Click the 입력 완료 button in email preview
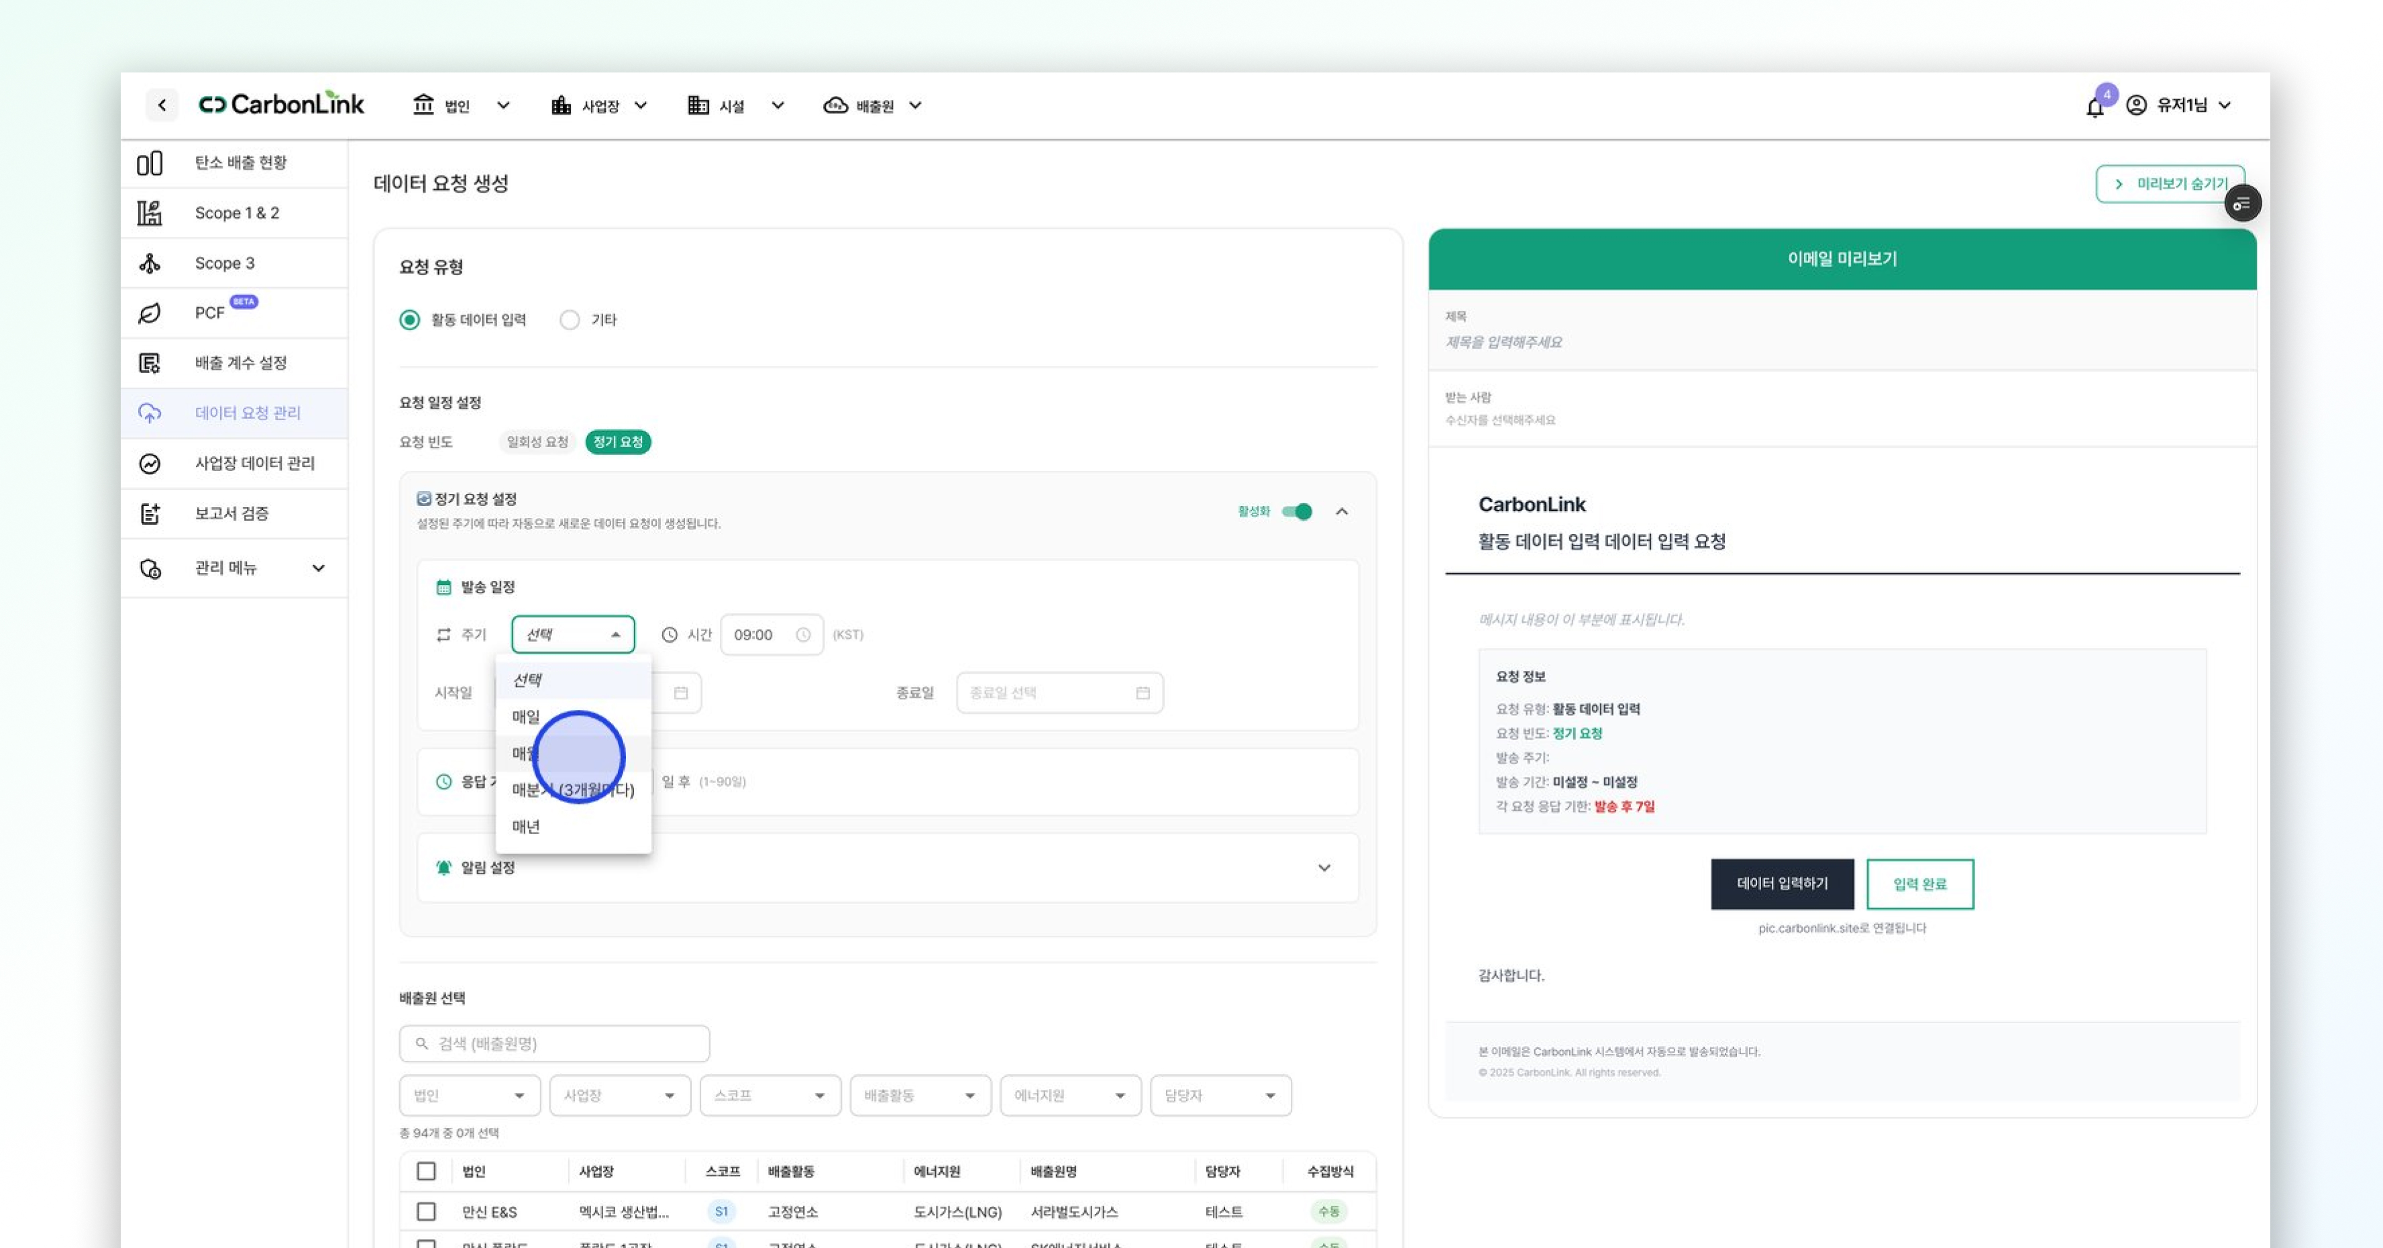This screenshot has height=1248, width=2383. coord(1919,884)
